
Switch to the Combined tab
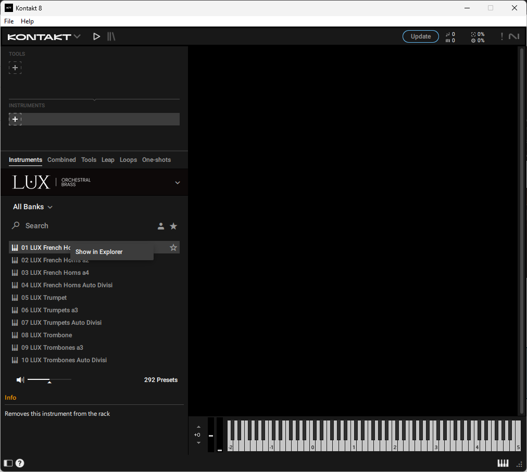tap(61, 160)
